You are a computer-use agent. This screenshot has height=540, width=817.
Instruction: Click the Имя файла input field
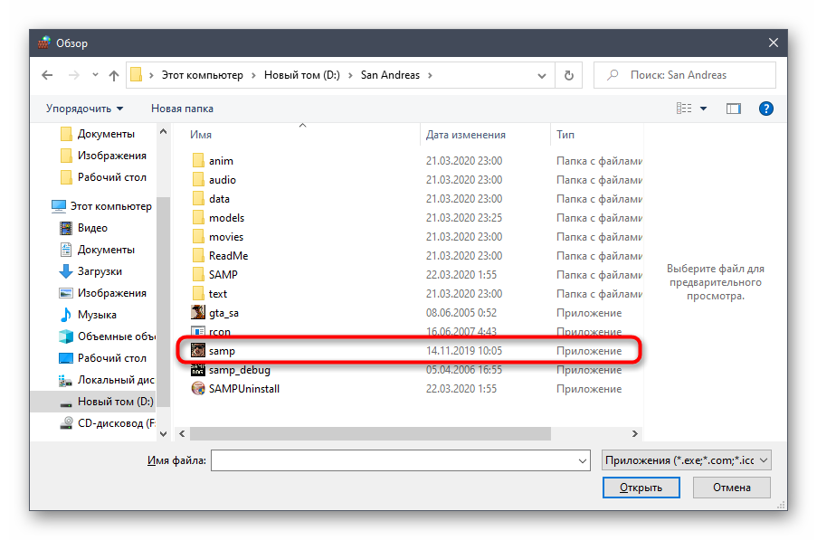pos(394,460)
